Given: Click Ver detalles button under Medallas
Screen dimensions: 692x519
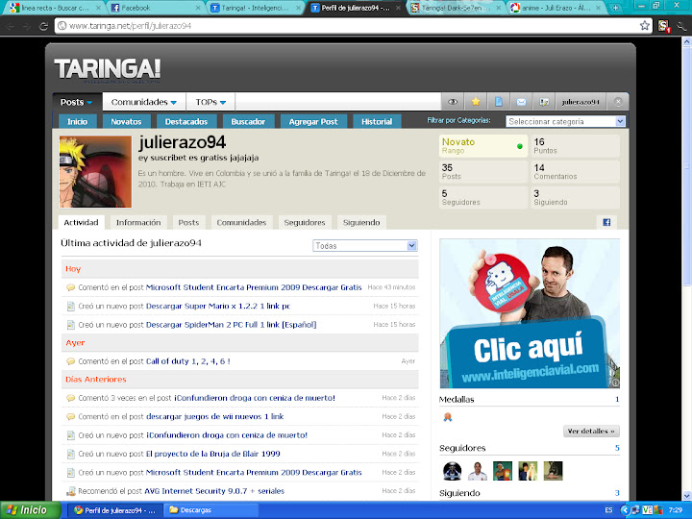Looking at the screenshot, I should tap(591, 432).
